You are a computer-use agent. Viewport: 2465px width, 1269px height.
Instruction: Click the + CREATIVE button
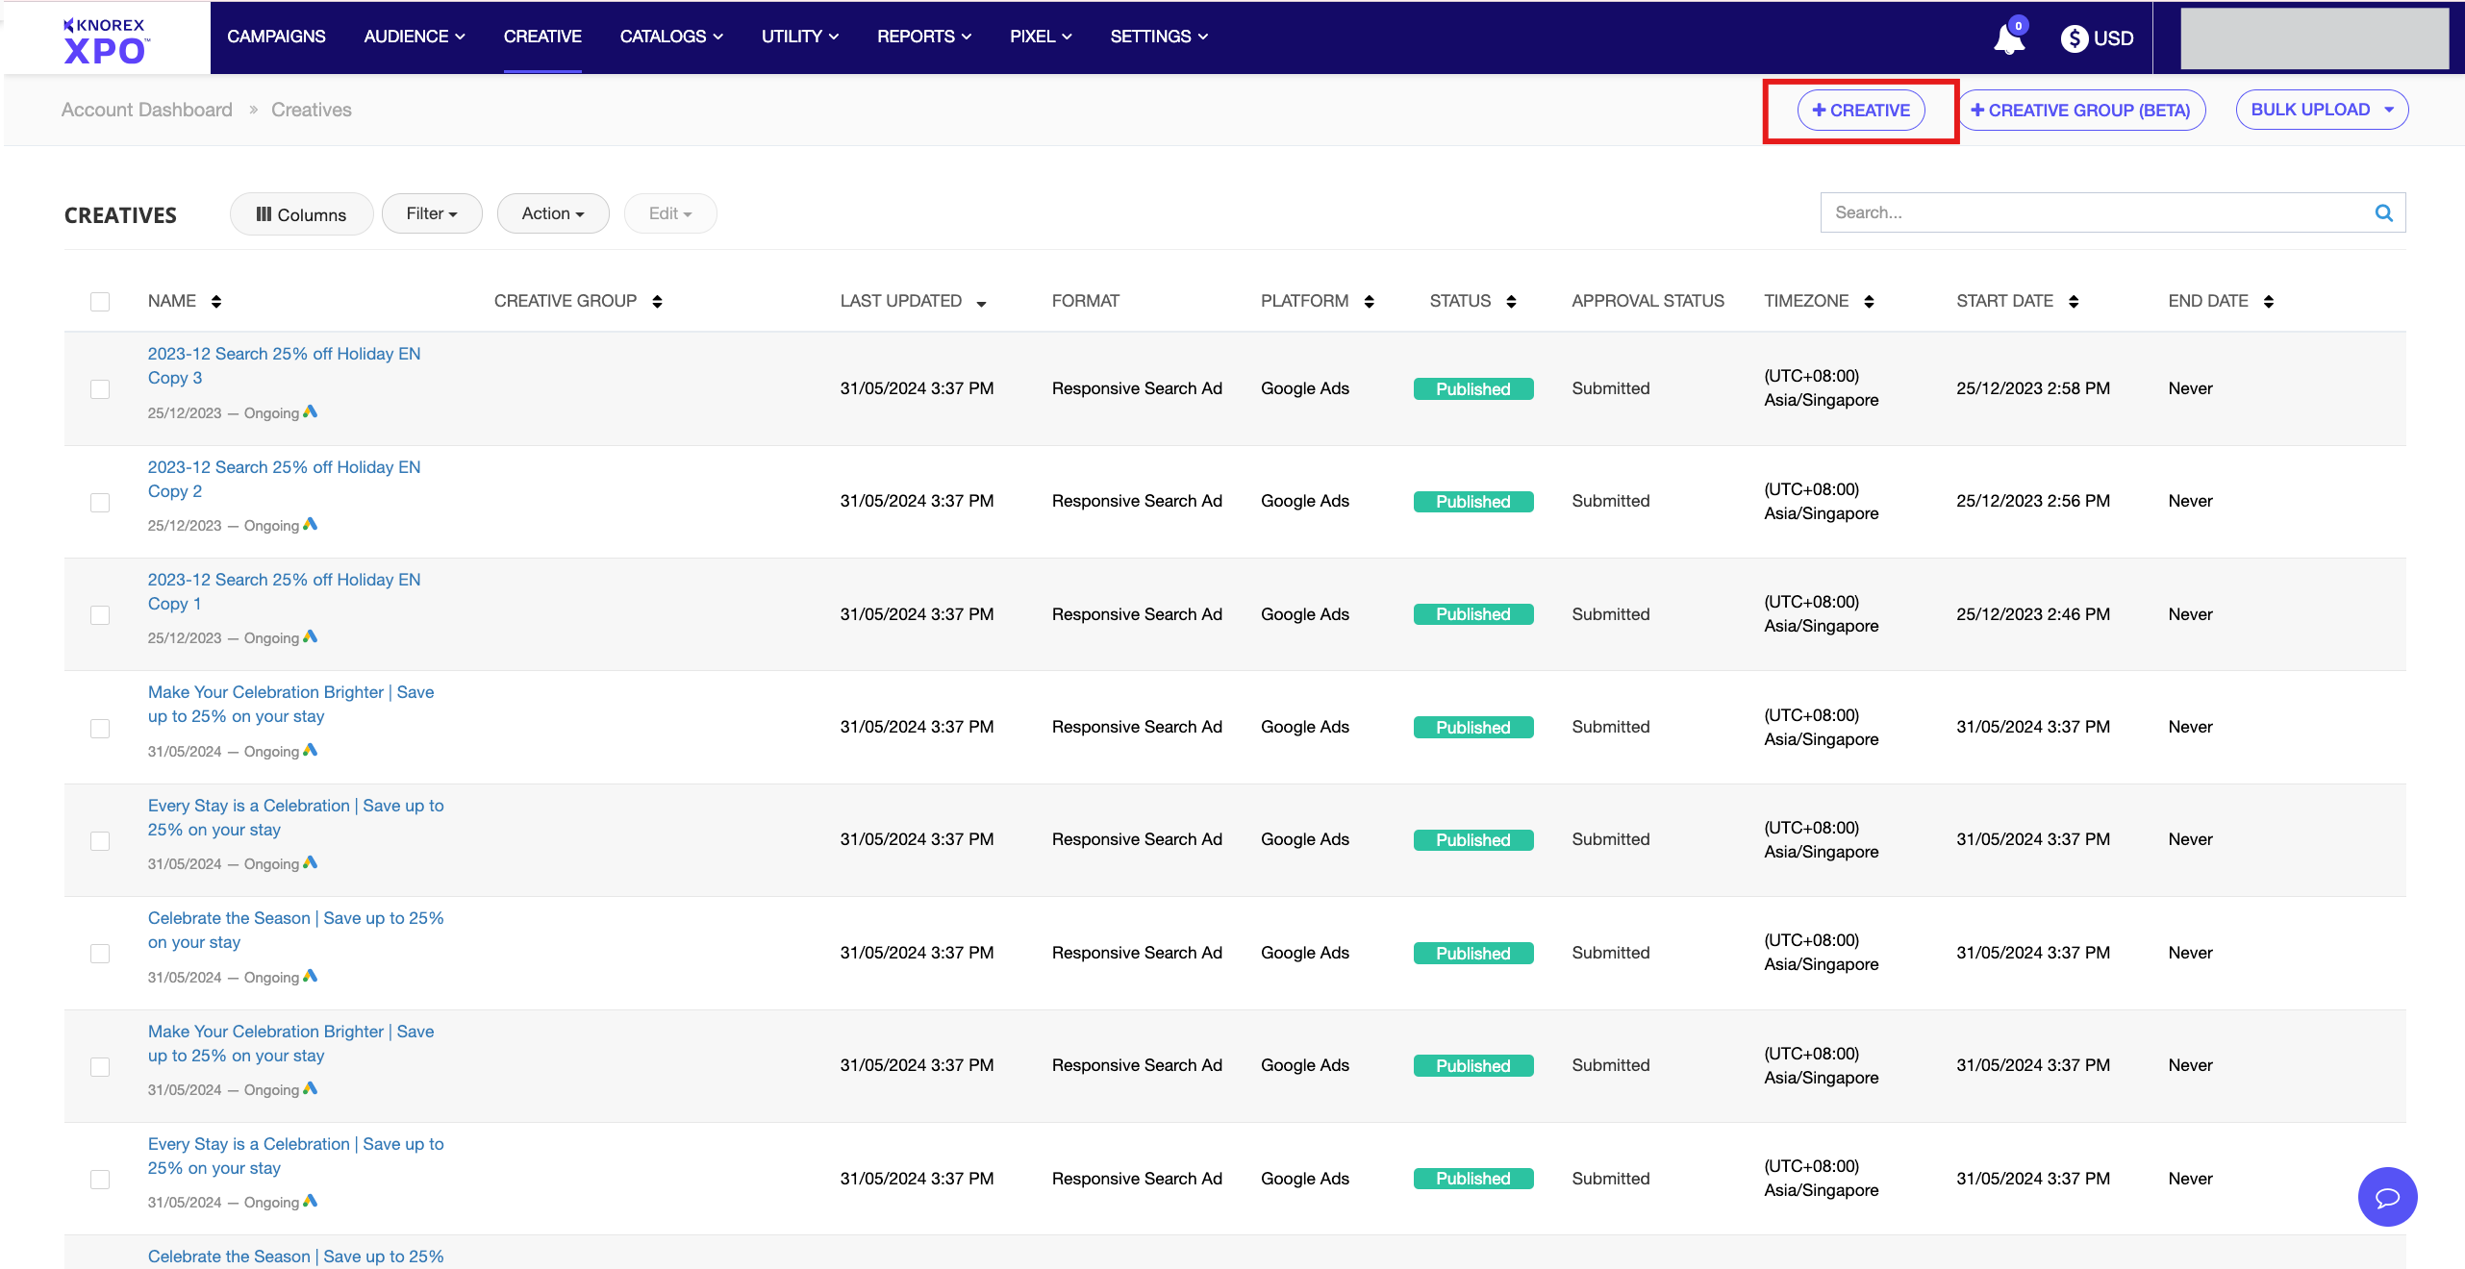(x=1861, y=111)
